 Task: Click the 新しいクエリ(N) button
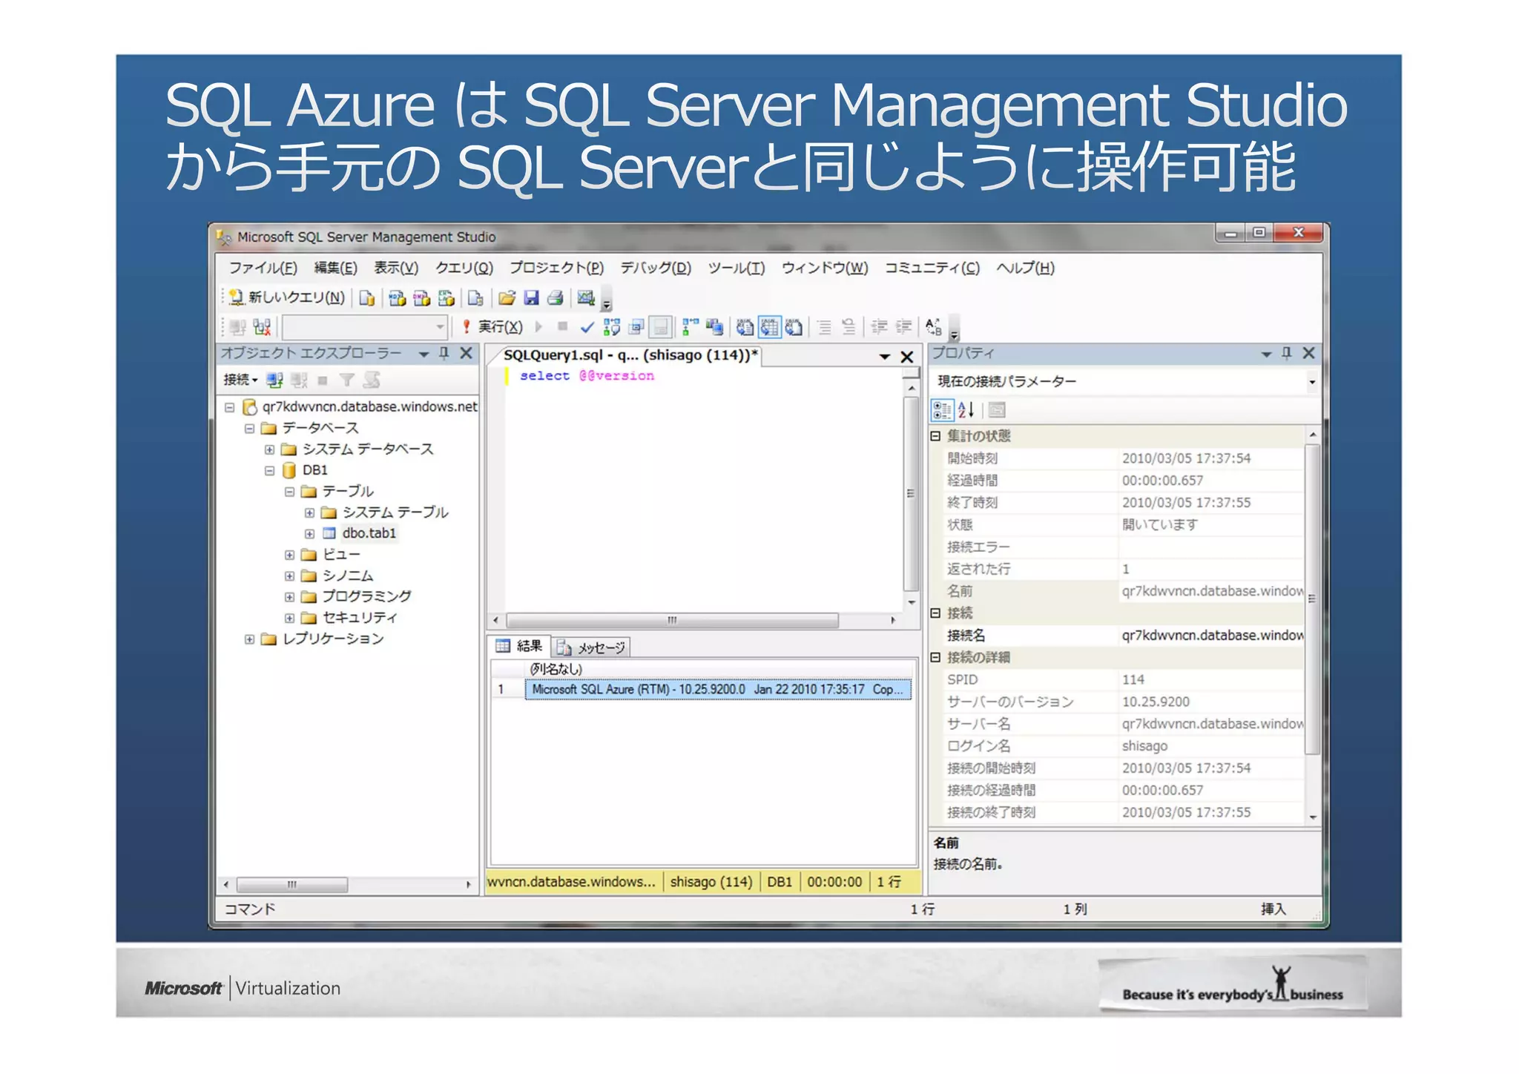point(287,298)
